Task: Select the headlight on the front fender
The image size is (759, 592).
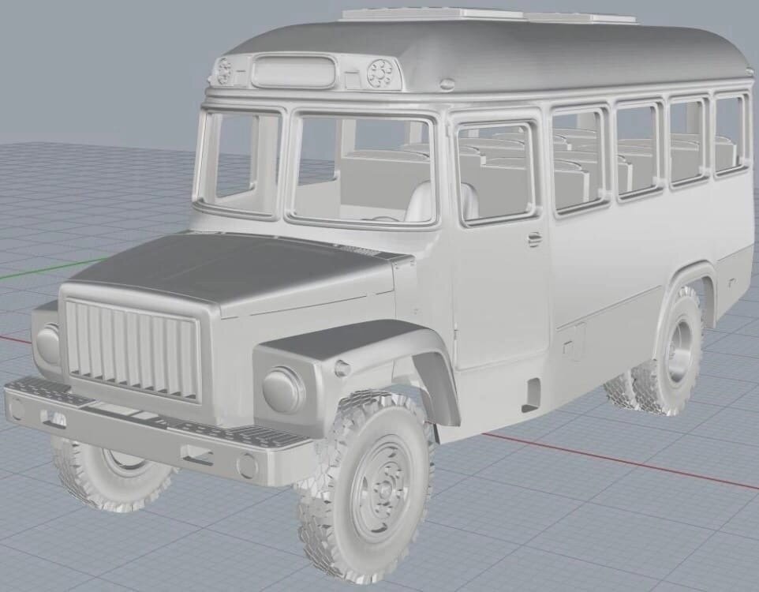Action: (x=284, y=389)
